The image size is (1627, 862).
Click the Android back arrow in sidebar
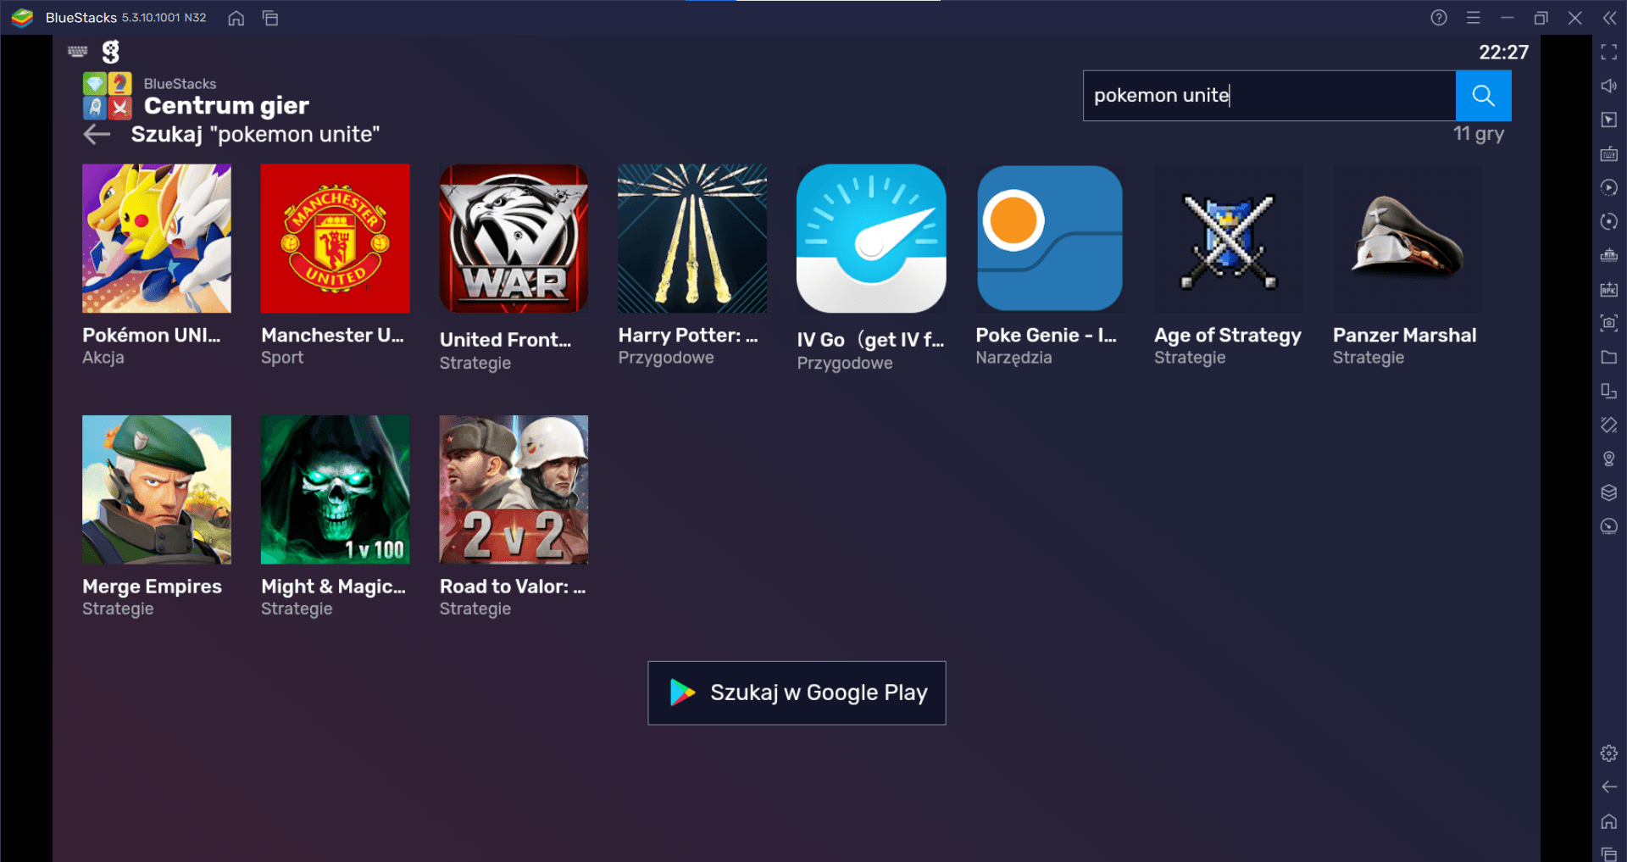(1608, 787)
